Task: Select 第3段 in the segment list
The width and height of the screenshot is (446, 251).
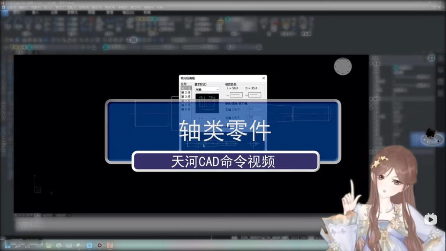Action: click(186, 97)
